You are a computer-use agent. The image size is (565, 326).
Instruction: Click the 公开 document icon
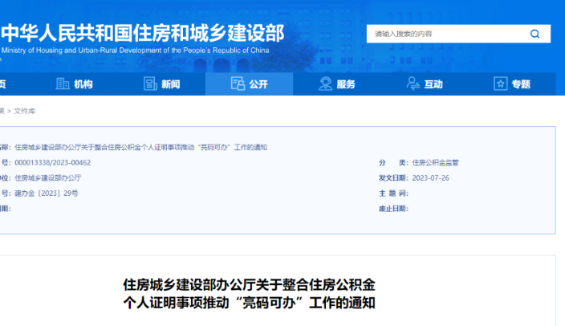(238, 84)
